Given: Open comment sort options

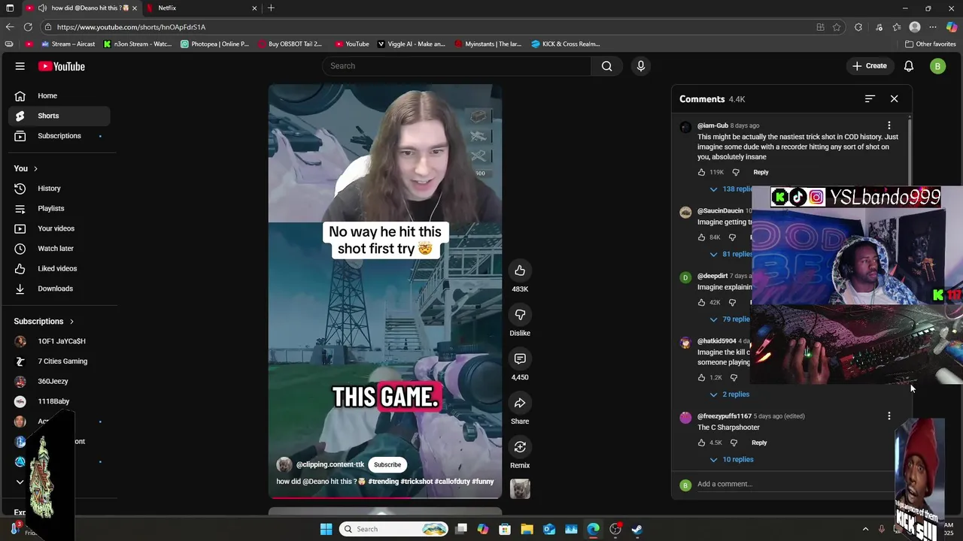Looking at the screenshot, I should click(870, 99).
